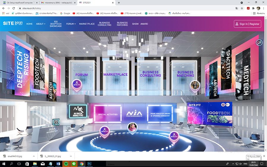Screen dimensions: 267x167
Task: Open the Windows notification center
Action: tap(262, 164)
